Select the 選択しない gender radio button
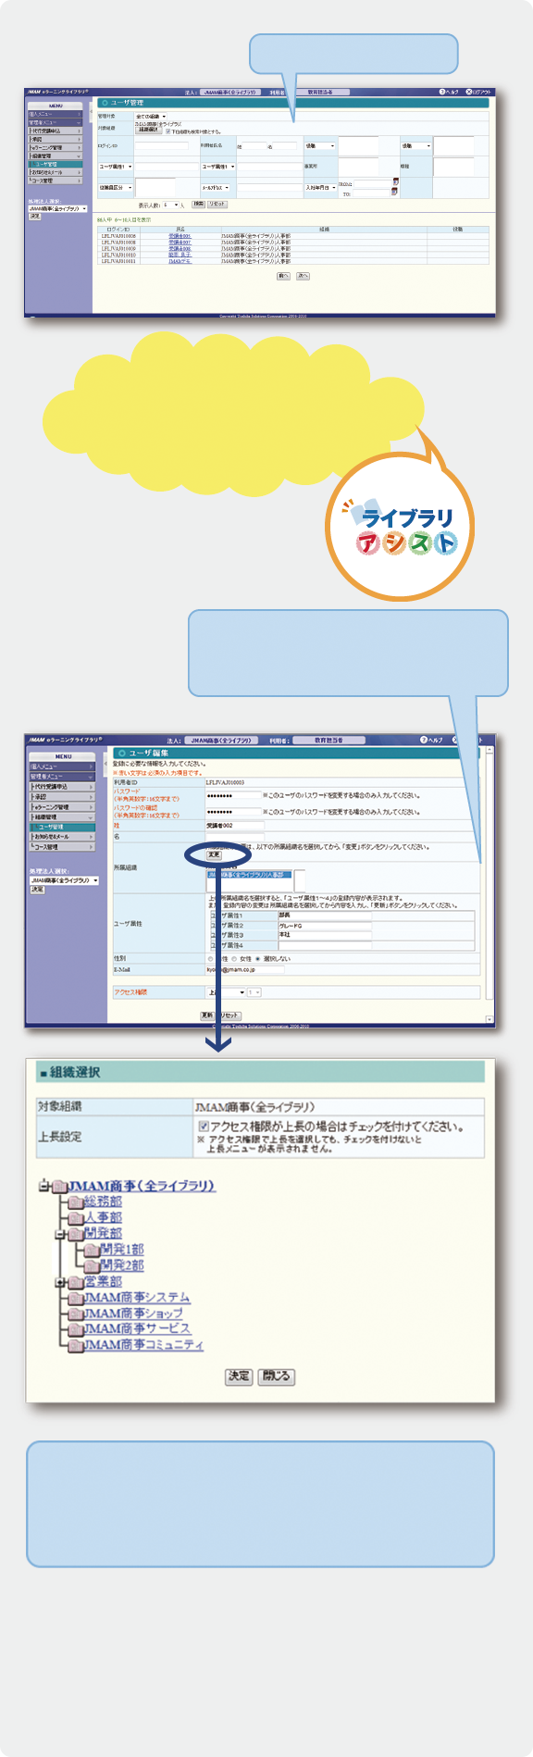Screen dimensions: 533x1757 point(258,958)
